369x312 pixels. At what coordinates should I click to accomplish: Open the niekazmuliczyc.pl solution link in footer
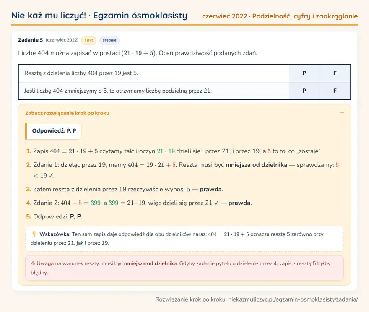293,299
